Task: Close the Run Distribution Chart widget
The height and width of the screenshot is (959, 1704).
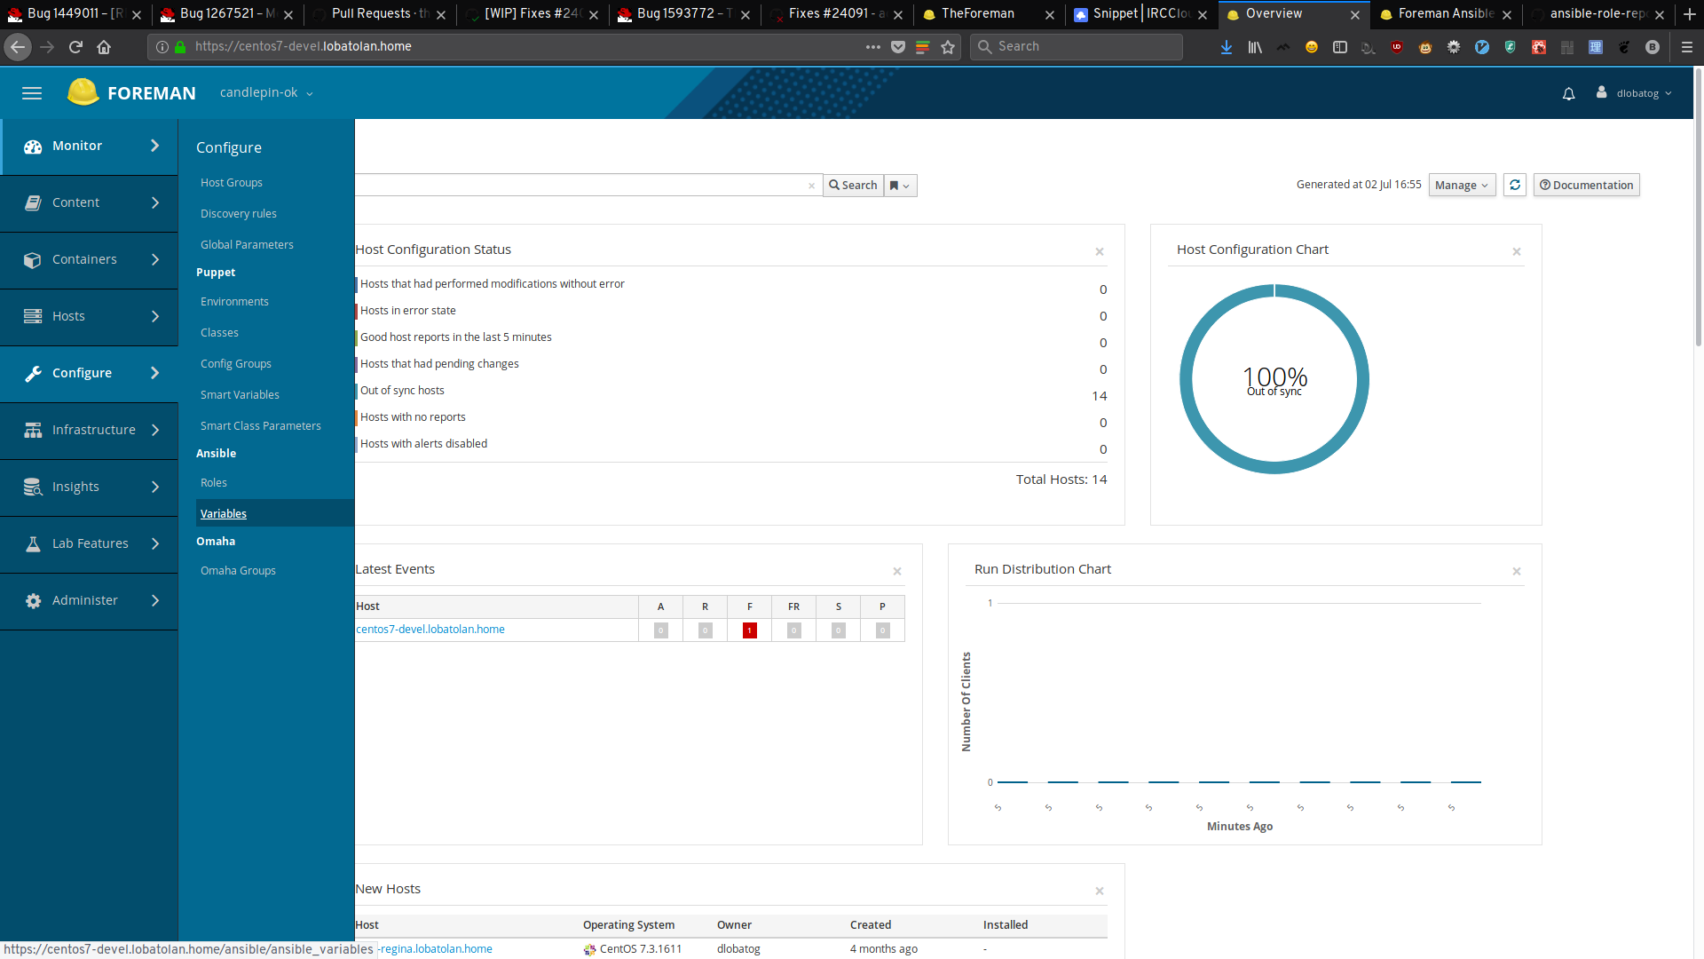Action: pyautogui.click(x=1517, y=572)
